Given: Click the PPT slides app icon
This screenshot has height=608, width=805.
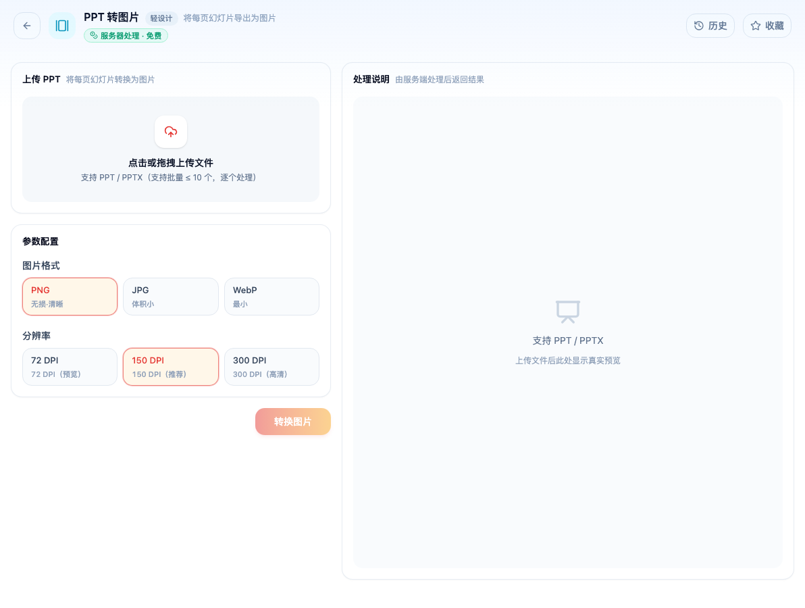Looking at the screenshot, I should 62,26.
